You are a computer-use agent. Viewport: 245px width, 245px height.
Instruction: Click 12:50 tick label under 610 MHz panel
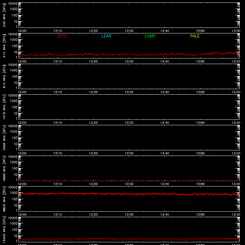(x=200, y=92)
